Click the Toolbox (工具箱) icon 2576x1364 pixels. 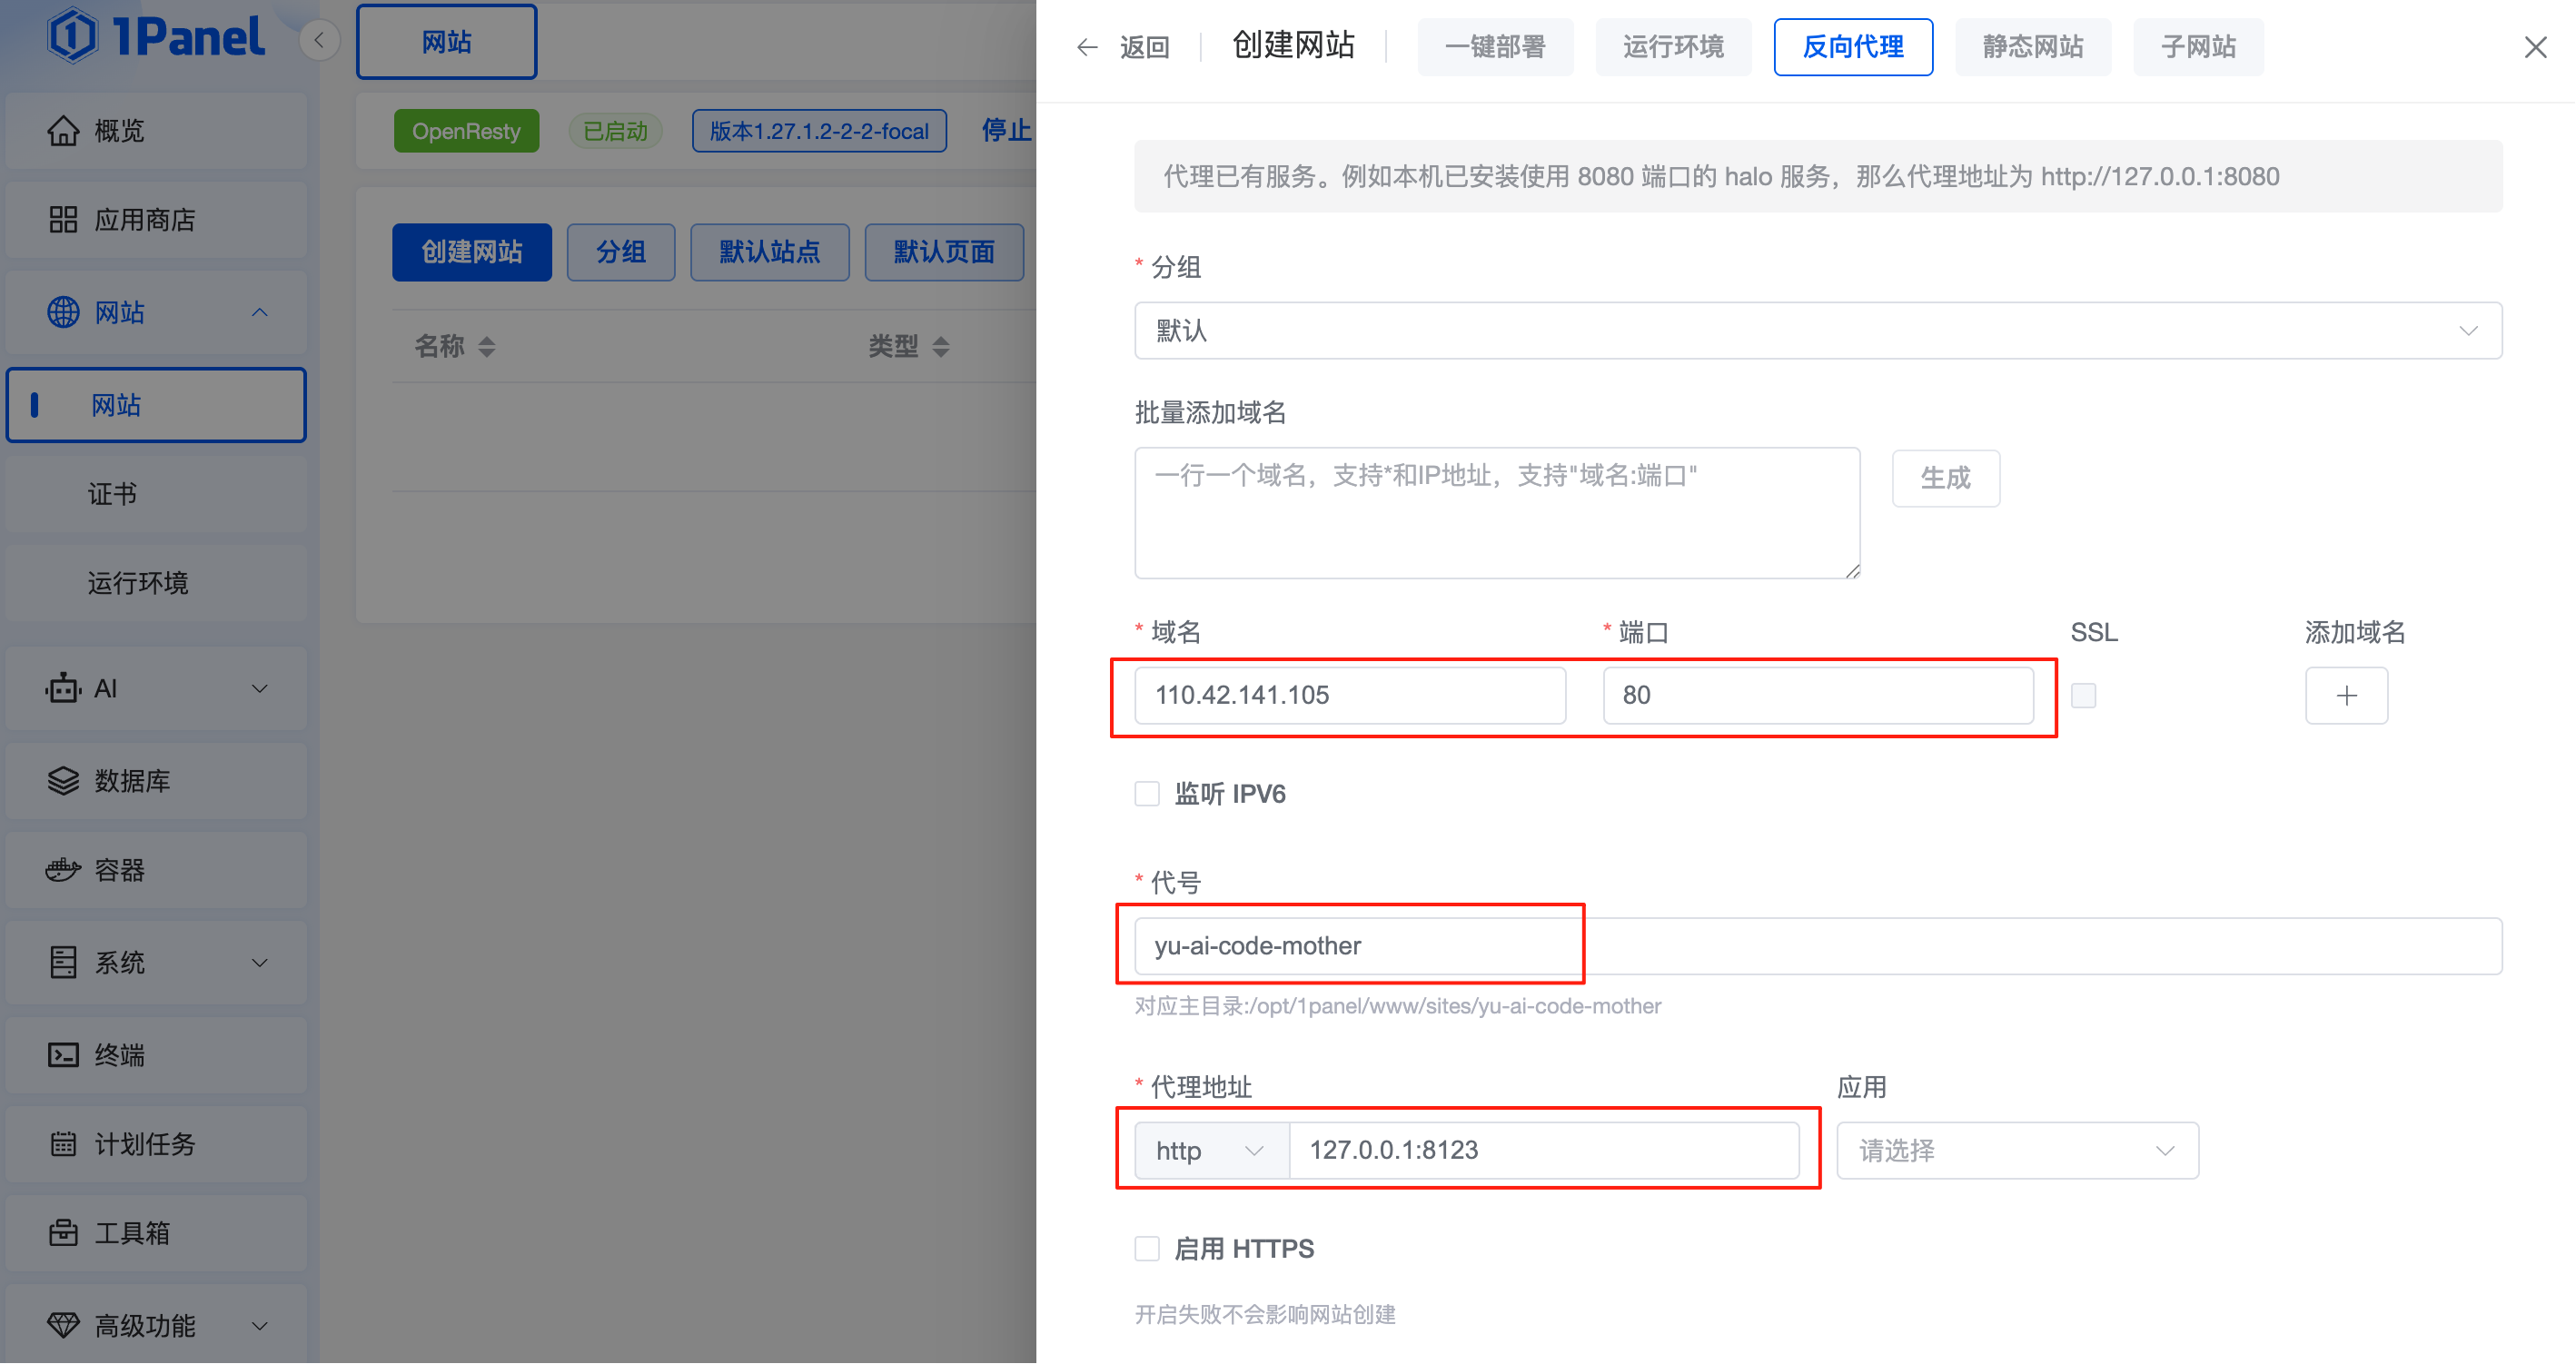(63, 1233)
